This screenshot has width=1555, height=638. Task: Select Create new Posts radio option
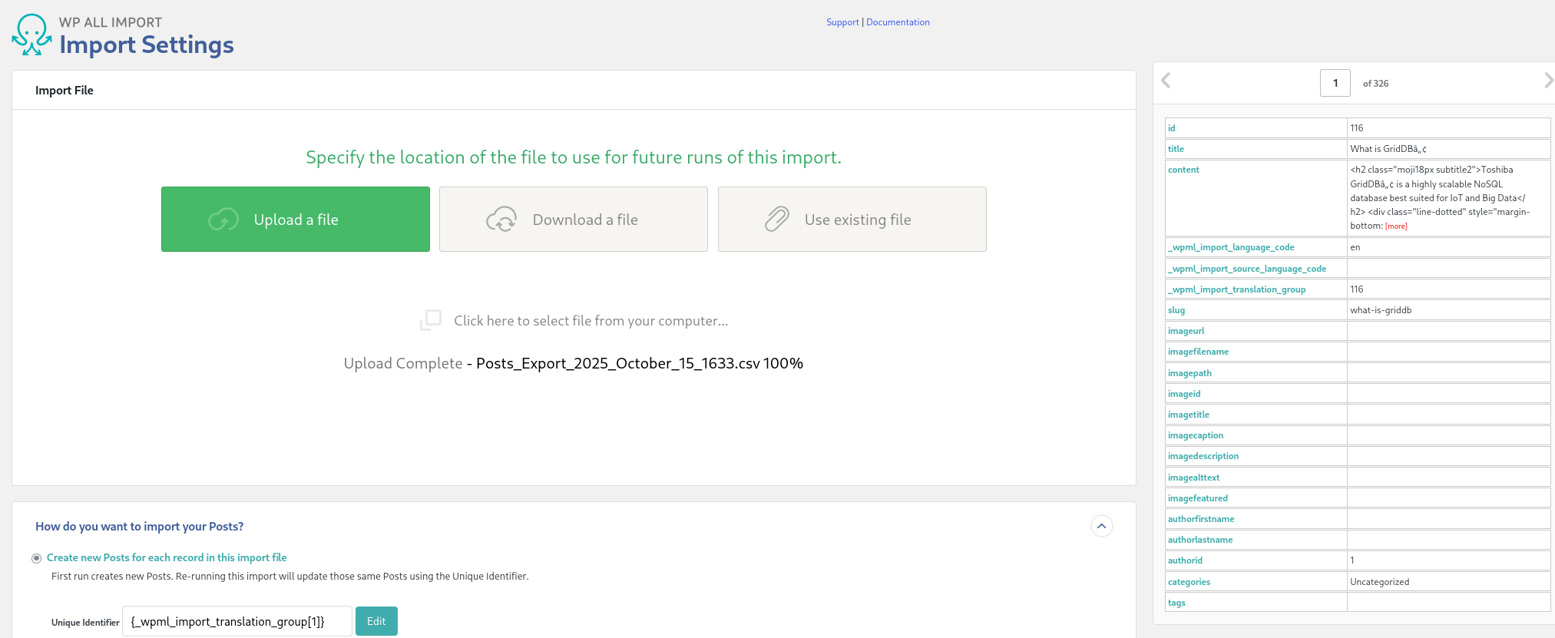coord(36,558)
